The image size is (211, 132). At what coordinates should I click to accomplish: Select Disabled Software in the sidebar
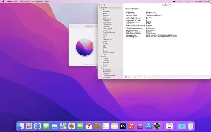click(x=109, y=75)
